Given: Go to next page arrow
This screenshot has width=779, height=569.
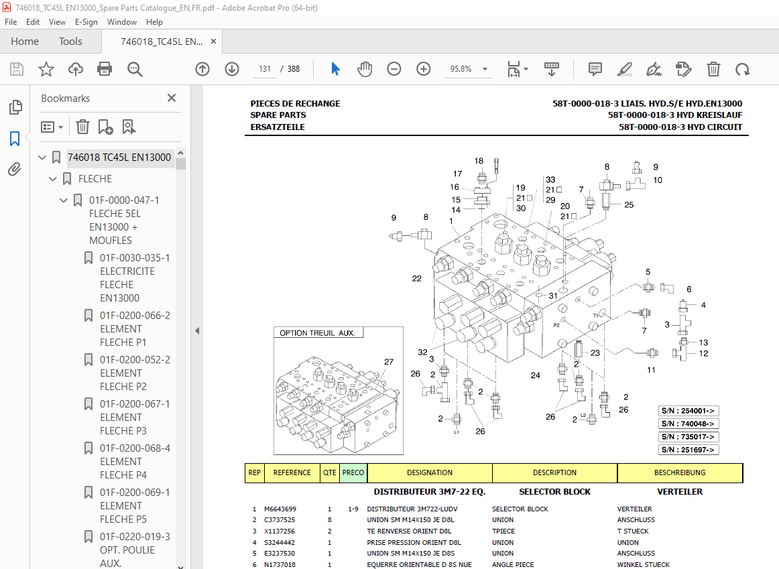Looking at the screenshot, I should 232,69.
